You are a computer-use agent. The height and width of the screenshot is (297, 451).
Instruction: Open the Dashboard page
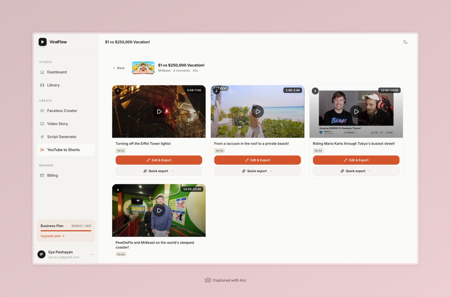[x=66, y=72]
